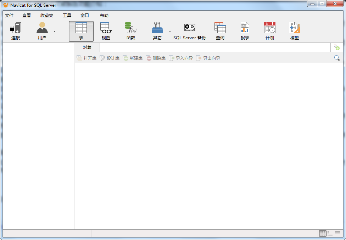
Task: Click the search magnifier icon
Action: 337,58
